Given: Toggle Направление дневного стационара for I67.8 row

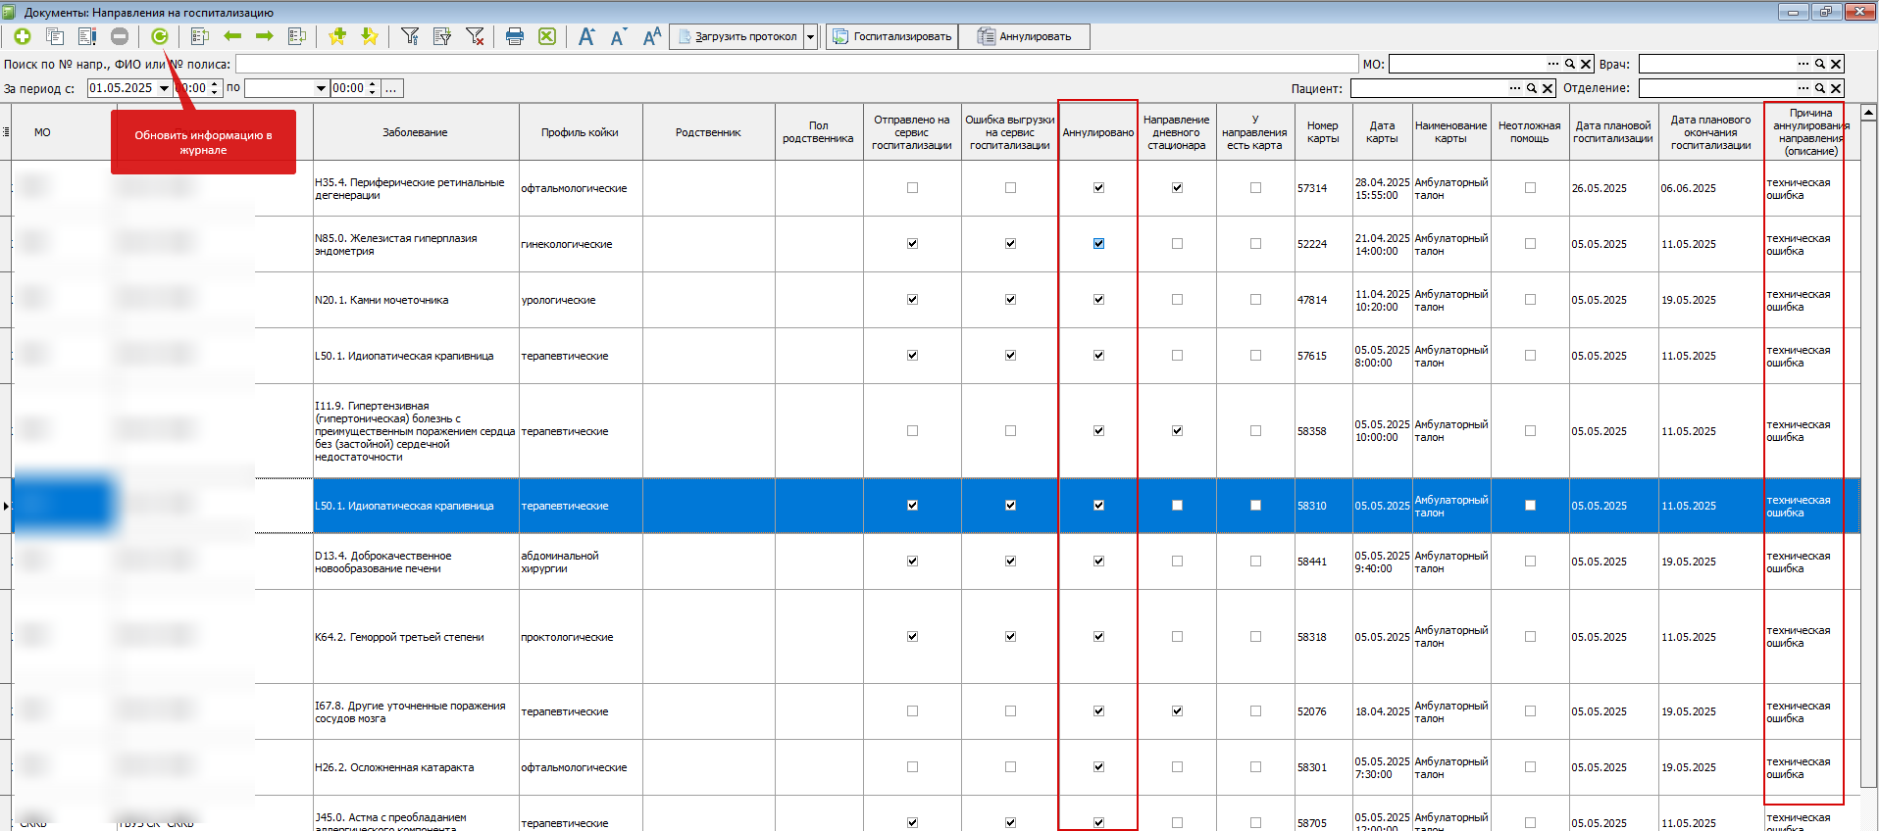Looking at the screenshot, I should click(x=1177, y=711).
